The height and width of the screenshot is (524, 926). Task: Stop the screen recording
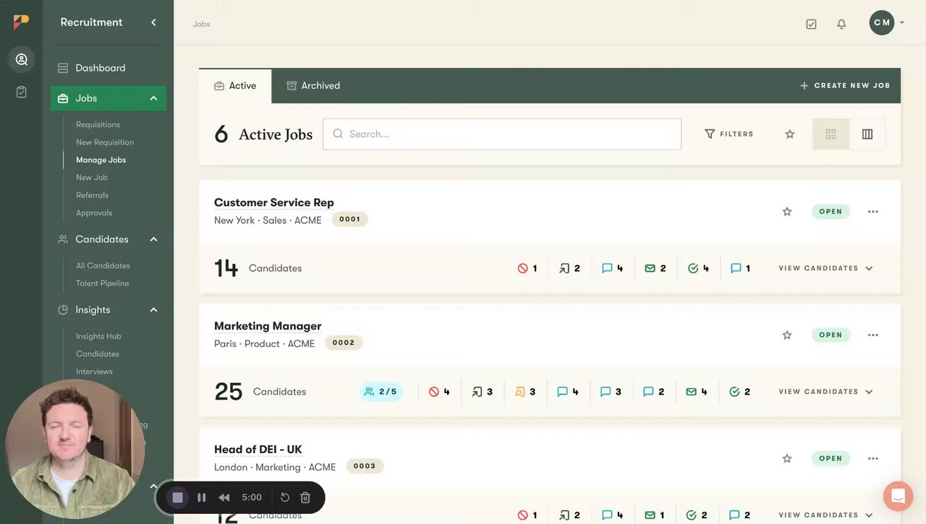point(177,497)
